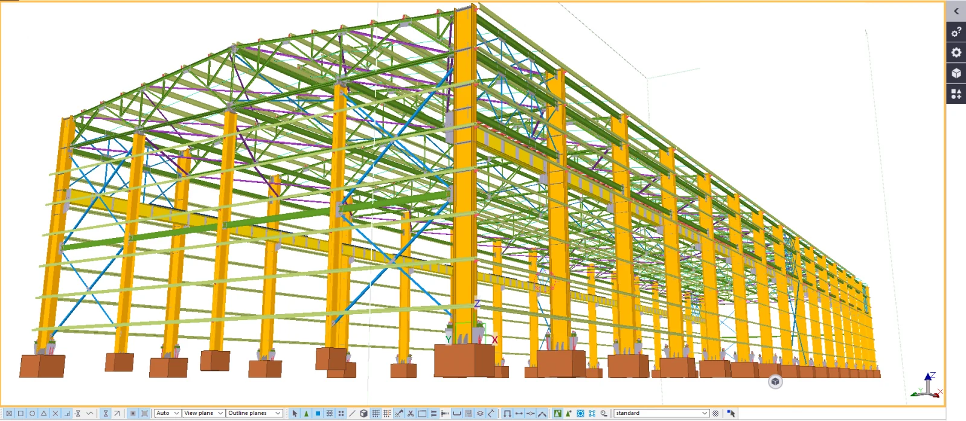The image size is (966, 421).
Task: Open the standard selection filter dropdown
Action: pyautogui.click(x=661, y=413)
